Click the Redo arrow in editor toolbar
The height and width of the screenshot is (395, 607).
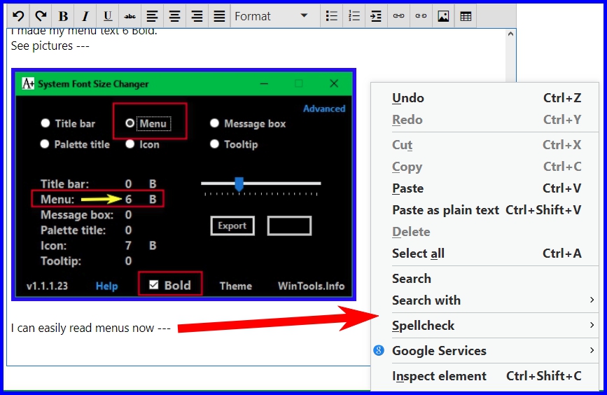click(41, 16)
